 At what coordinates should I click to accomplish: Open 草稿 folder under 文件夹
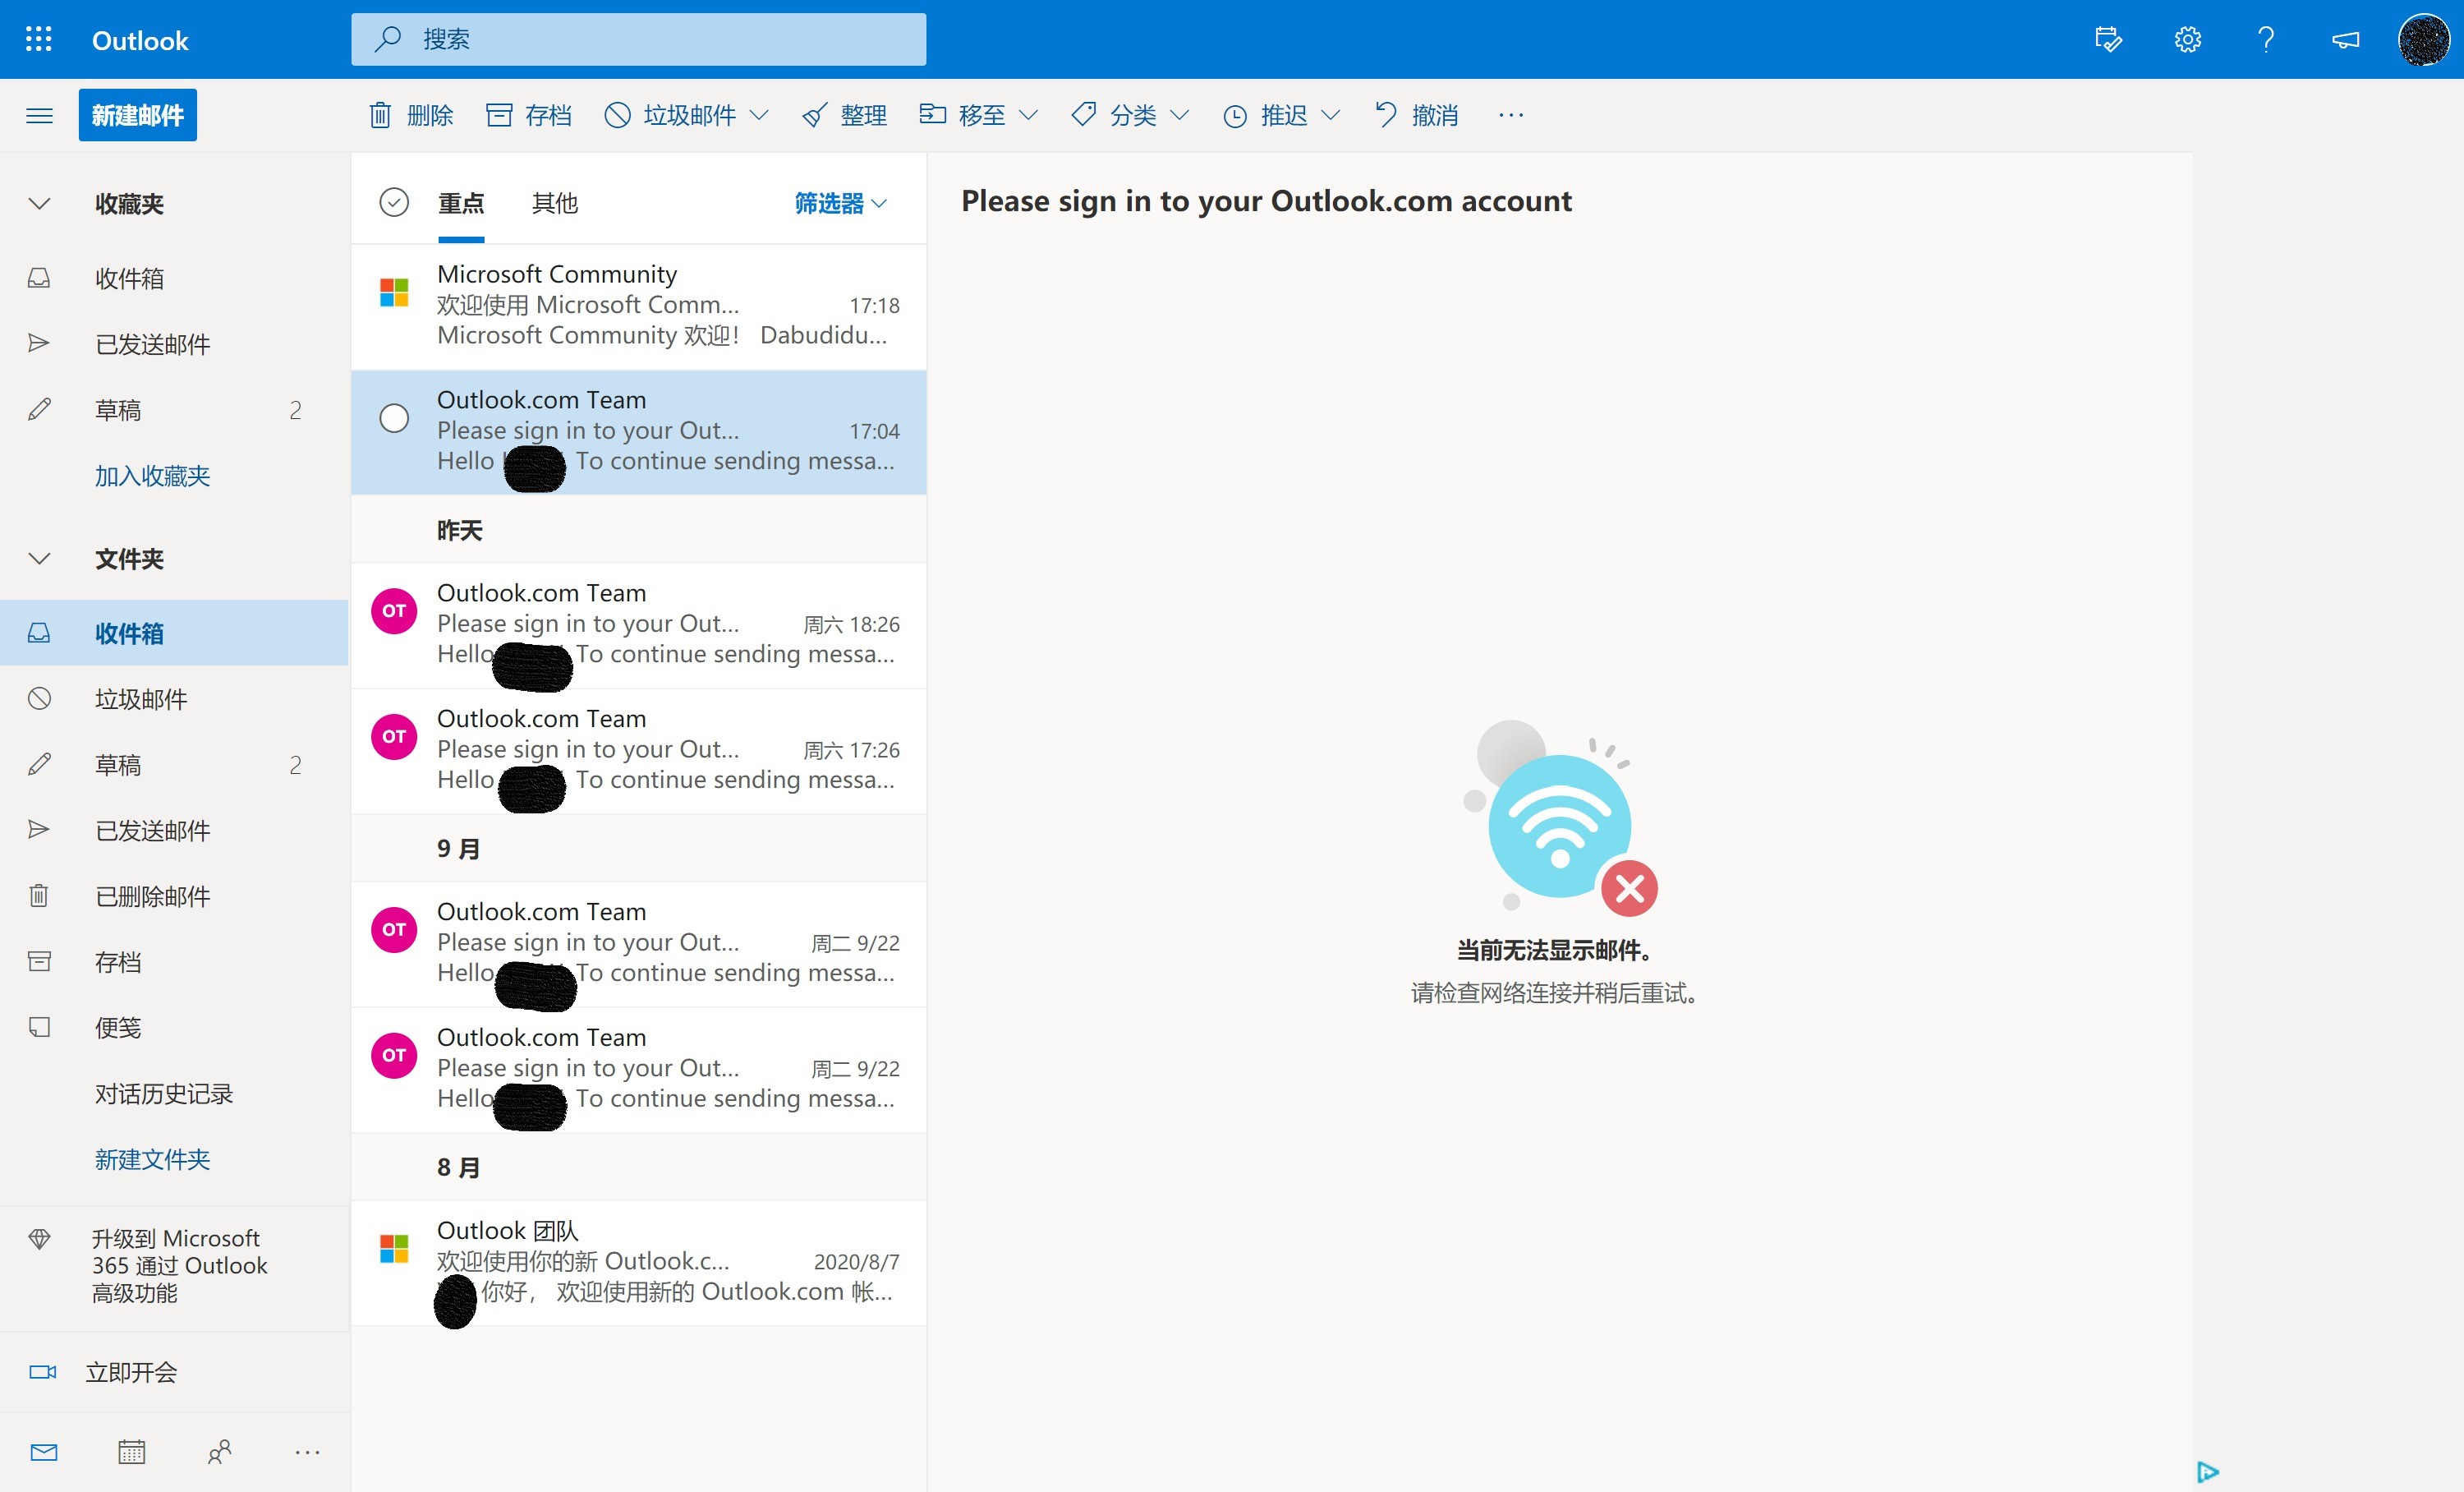coord(174,765)
